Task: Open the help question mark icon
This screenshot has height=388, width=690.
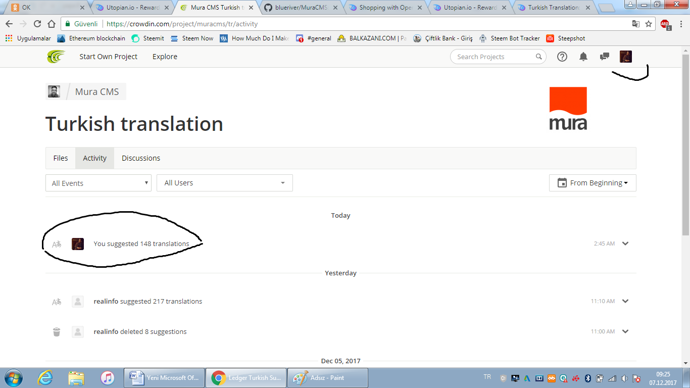Action: click(x=562, y=57)
